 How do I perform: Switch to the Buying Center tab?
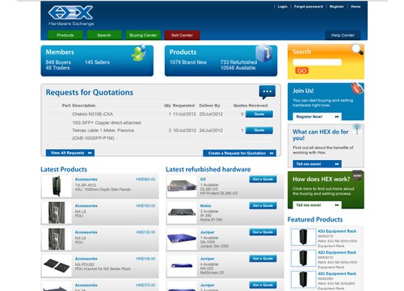click(143, 36)
